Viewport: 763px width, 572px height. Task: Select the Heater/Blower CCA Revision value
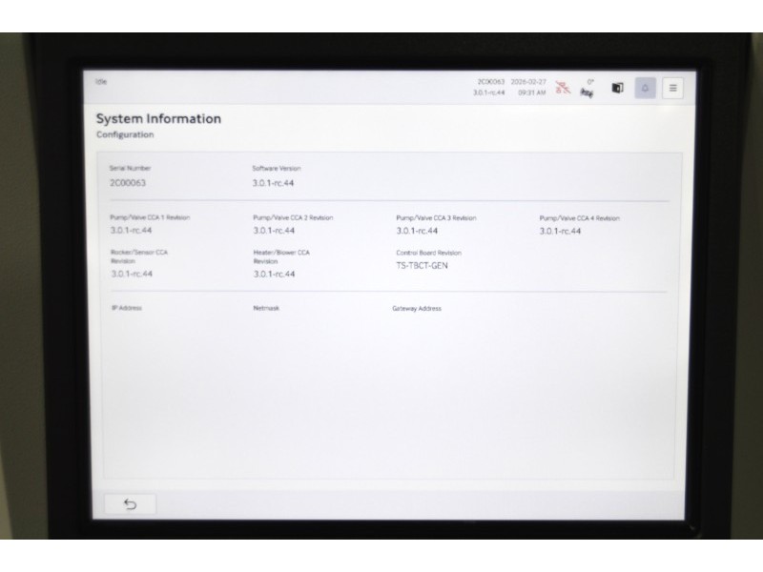point(274,274)
